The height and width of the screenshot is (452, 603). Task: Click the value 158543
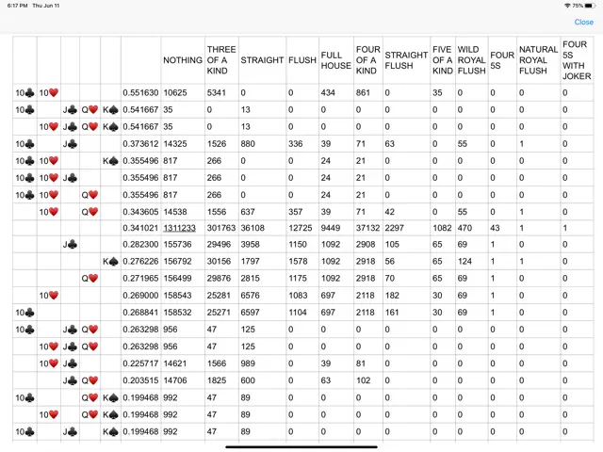[177, 295]
